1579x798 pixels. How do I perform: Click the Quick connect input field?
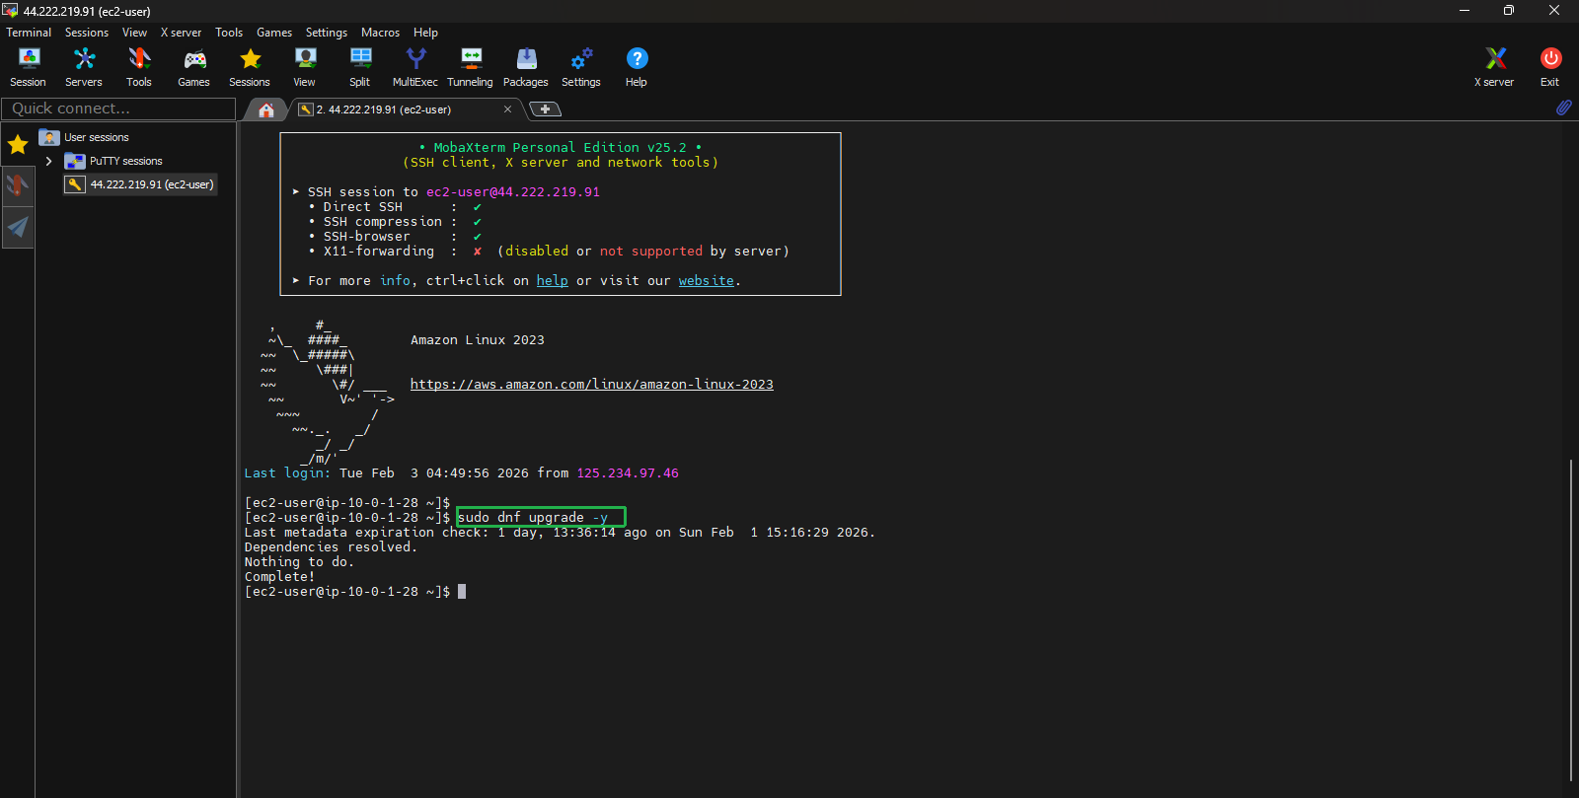[x=118, y=109]
